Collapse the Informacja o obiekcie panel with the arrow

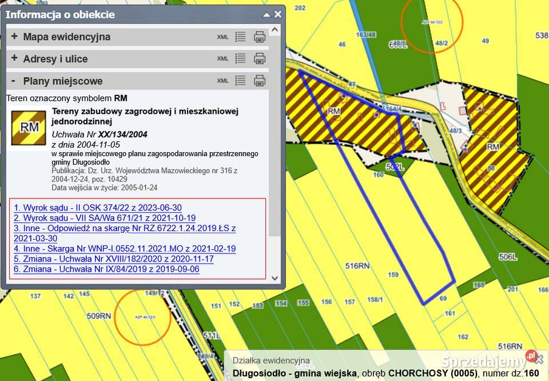click(x=266, y=15)
